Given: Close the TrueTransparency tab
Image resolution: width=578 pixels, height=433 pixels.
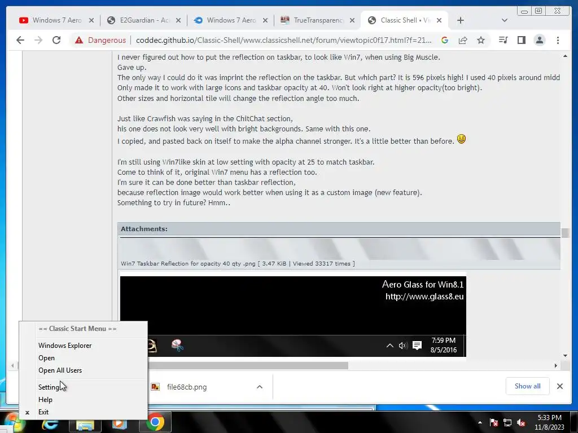Looking at the screenshot, I should pos(352,21).
